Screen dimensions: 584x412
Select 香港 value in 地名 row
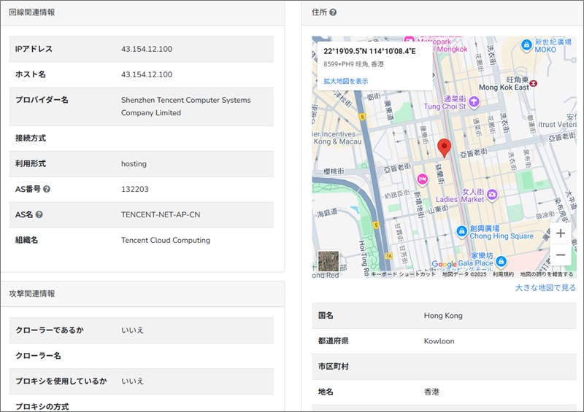(x=431, y=392)
